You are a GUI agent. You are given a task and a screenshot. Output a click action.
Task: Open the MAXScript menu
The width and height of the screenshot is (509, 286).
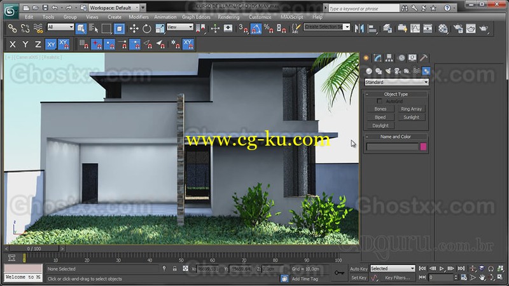click(x=292, y=17)
